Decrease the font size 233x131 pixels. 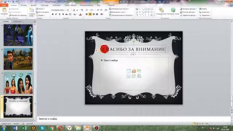point(77,10)
